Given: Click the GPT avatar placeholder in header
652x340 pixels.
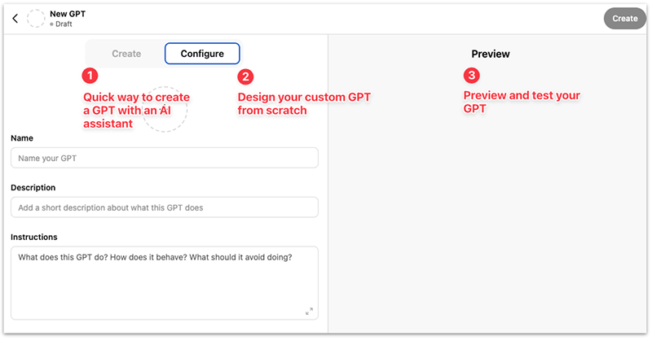Looking at the screenshot, I should (36, 19).
